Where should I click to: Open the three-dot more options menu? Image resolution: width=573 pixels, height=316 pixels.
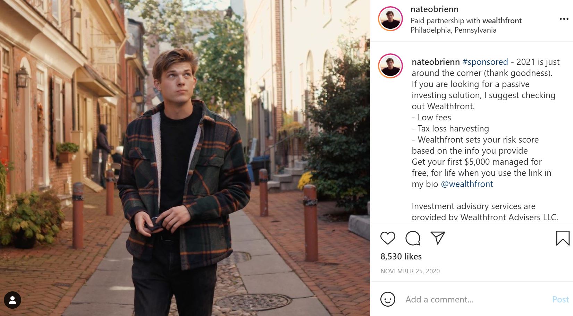pos(564,19)
